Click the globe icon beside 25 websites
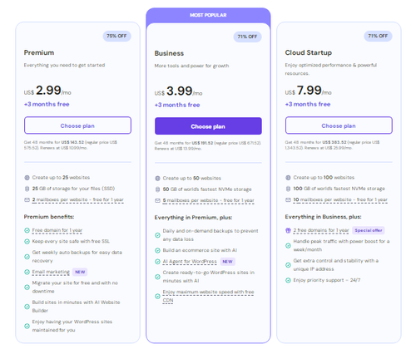 27,178
